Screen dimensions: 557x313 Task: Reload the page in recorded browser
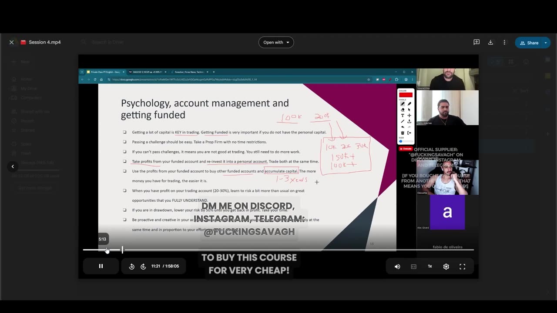pyautogui.click(x=95, y=80)
